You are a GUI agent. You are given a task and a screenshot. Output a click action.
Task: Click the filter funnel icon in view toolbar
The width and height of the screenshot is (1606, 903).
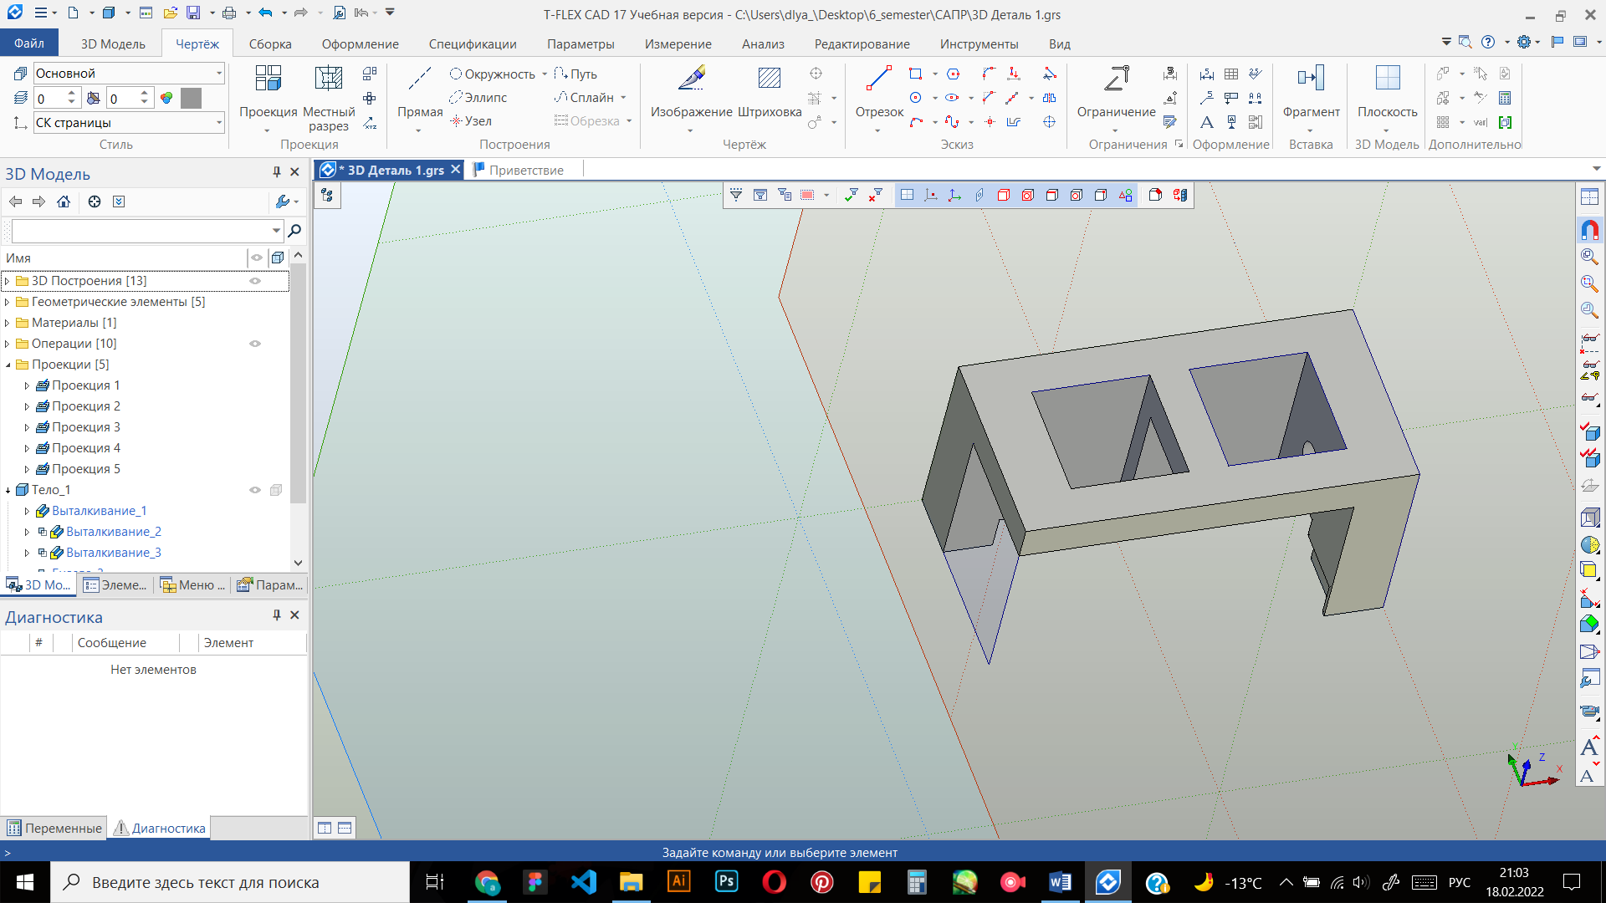point(736,195)
